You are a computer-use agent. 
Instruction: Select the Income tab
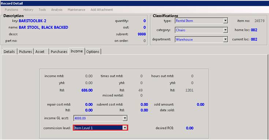tap(77, 51)
